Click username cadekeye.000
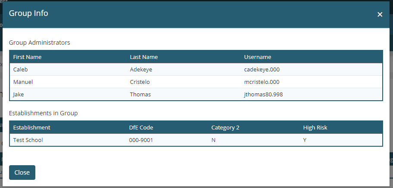Screen dimensions: 393x188 (x=262, y=69)
